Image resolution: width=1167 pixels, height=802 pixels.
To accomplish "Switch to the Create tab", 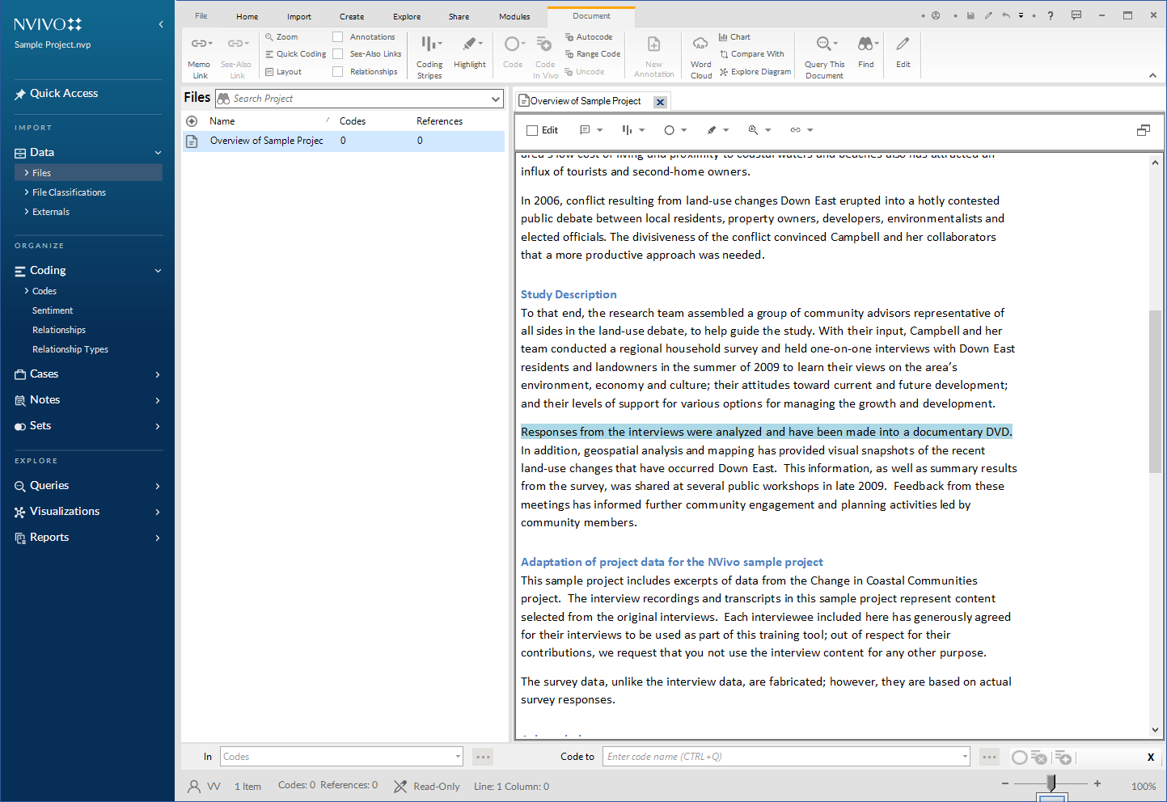I will point(352,16).
